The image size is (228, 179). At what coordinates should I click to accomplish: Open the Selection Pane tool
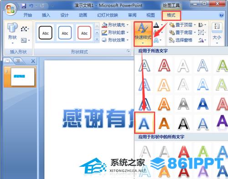pyautogui.click(x=181, y=40)
